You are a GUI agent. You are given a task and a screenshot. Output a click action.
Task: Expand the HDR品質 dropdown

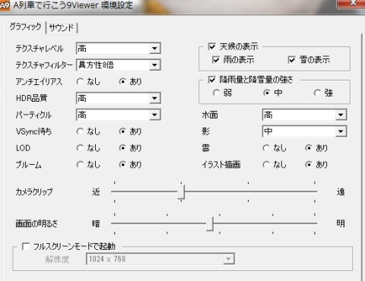119,98
